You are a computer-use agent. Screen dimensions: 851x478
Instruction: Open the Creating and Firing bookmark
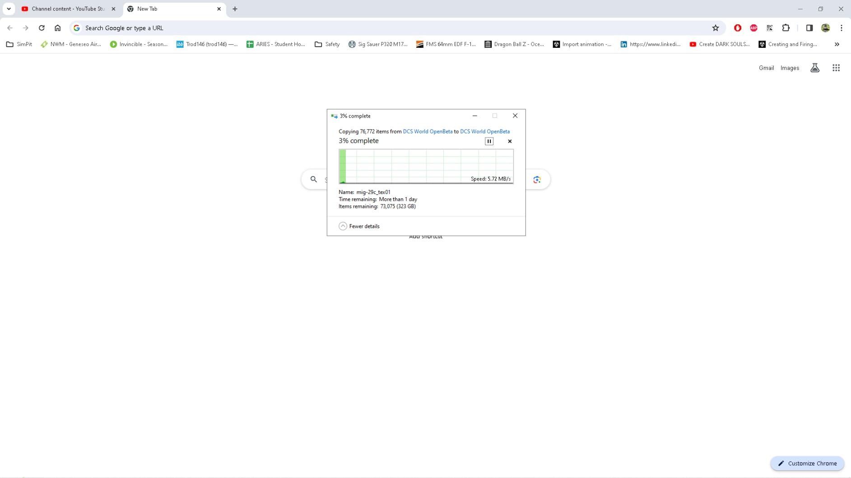click(788, 44)
